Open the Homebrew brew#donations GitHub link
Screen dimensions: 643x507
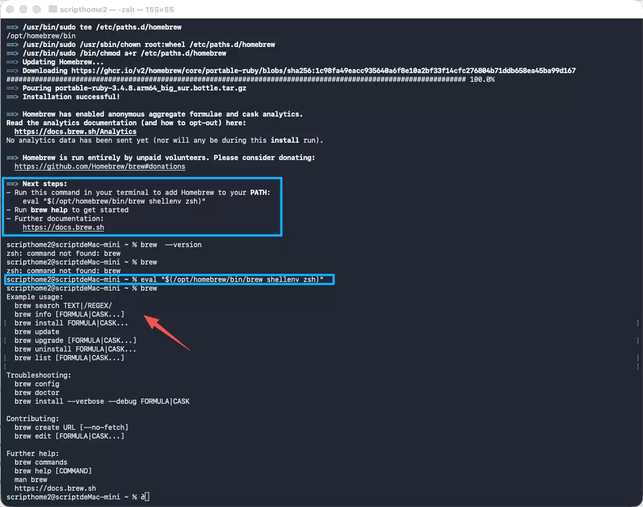coord(100,166)
